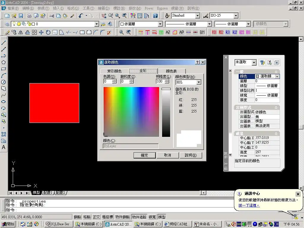Click the BM custom toolbar button

click(x=202, y=32)
